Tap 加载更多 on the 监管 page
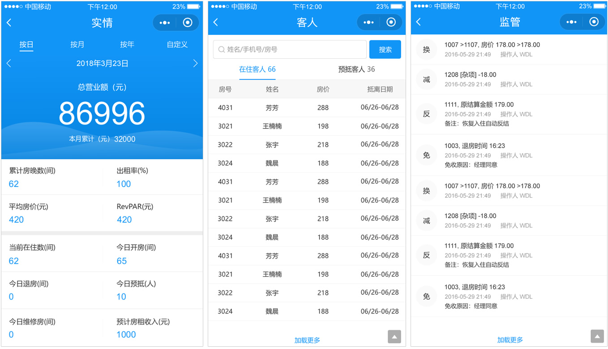 (x=510, y=340)
